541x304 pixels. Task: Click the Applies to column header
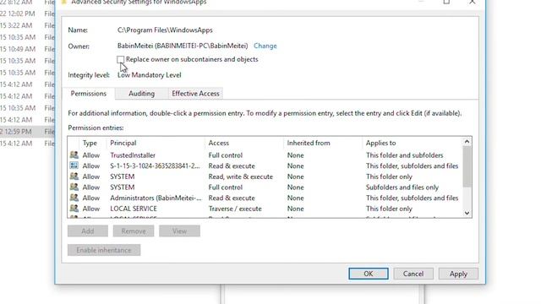pos(381,143)
